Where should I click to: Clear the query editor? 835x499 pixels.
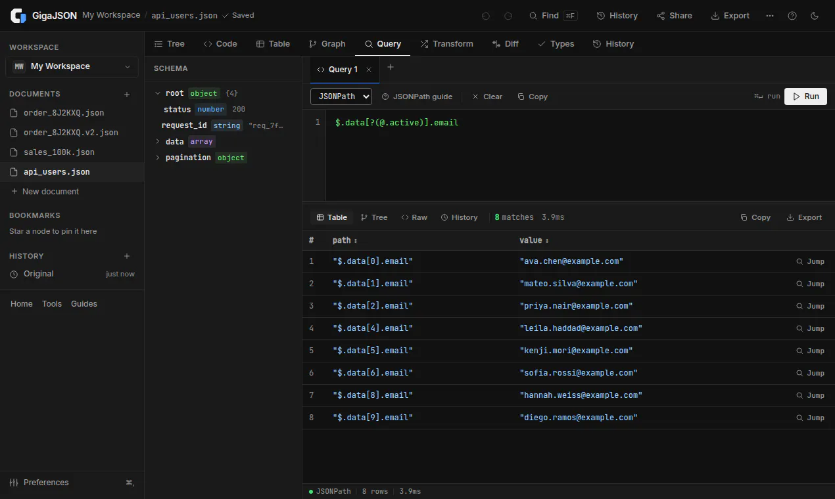pos(487,97)
